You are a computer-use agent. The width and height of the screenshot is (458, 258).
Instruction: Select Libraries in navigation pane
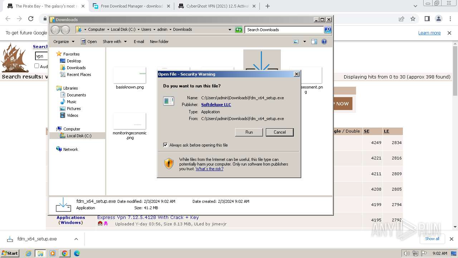[x=70, y=88]
